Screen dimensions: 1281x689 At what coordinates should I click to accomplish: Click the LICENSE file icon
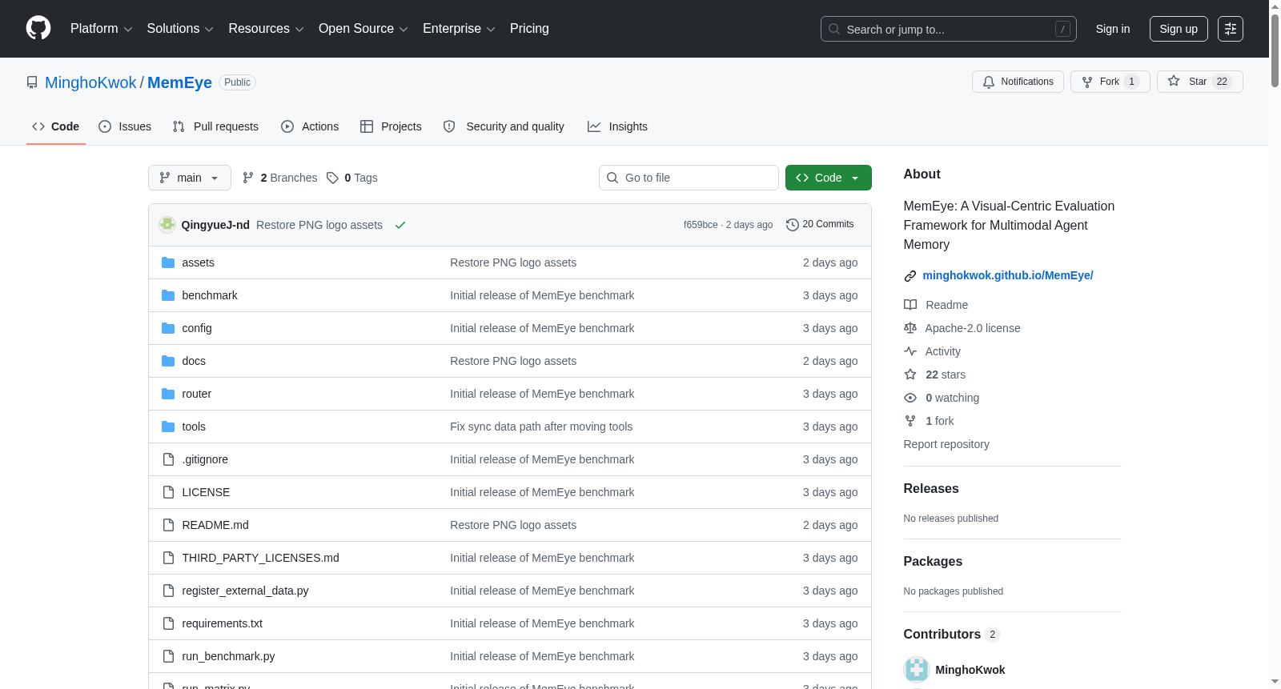tap(168, 492)
